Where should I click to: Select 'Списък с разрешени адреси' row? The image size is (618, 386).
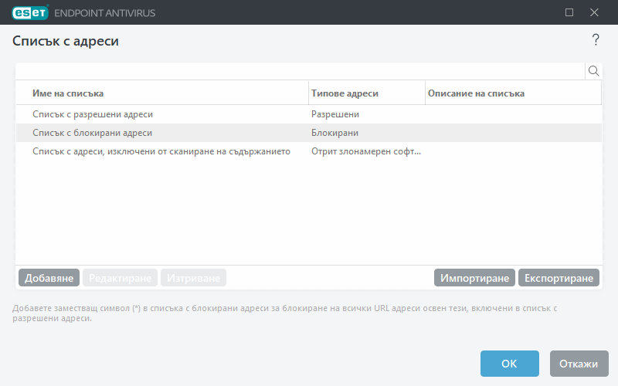pyautogui.click(x=93, y=114)
